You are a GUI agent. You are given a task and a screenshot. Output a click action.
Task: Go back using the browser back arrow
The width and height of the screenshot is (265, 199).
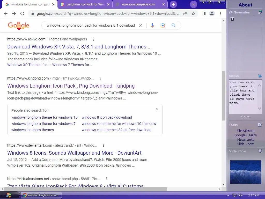pyautogui.click(x=6, y=13)
